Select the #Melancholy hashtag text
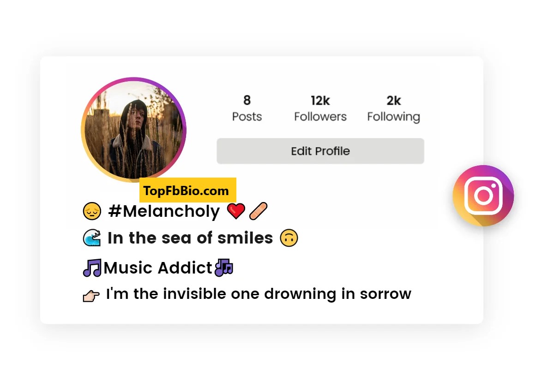This screenshot has height=369, width=554. 164,211
